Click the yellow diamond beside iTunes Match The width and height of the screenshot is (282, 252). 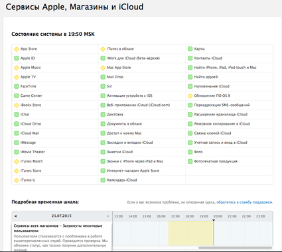[17, 161]
